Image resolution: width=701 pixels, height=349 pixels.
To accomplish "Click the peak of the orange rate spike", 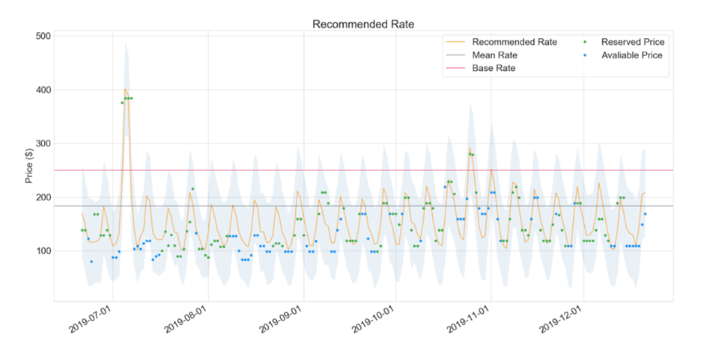I will coord(125,90).
